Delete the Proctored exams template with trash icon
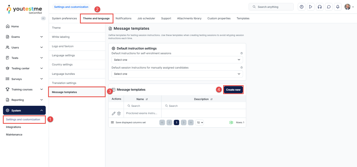The width and height of the screenshot is (357, 167). tap(119, 113)
